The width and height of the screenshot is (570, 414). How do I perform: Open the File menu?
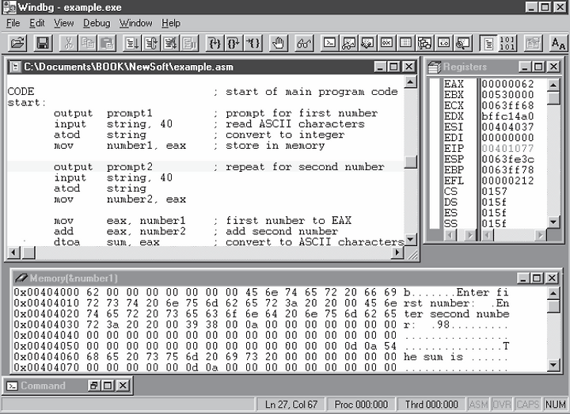[13, 23]
